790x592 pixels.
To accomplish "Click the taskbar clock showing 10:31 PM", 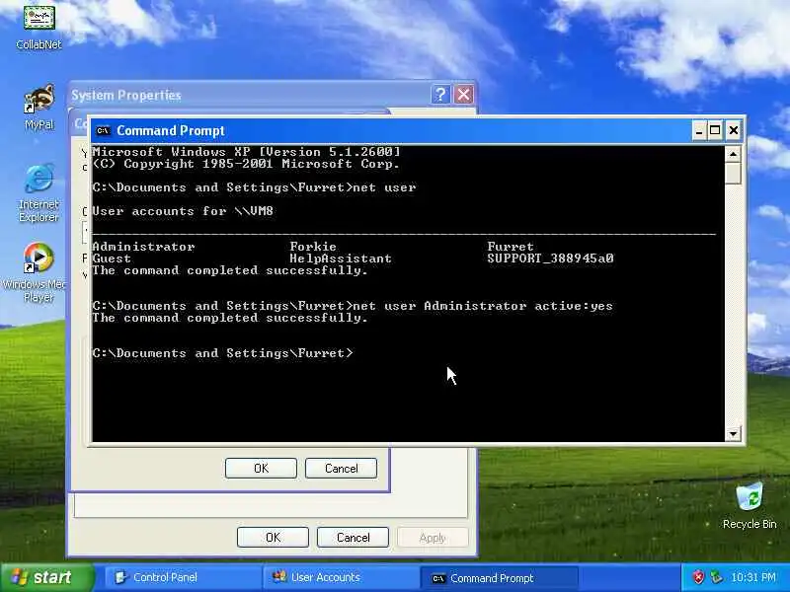I will click(752, 577).
